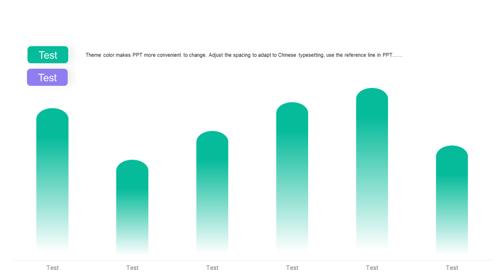The width and height of the screenshot is (498, 280).
Task: Select the fourth bar from the left
Action: (x=292, y=176)
